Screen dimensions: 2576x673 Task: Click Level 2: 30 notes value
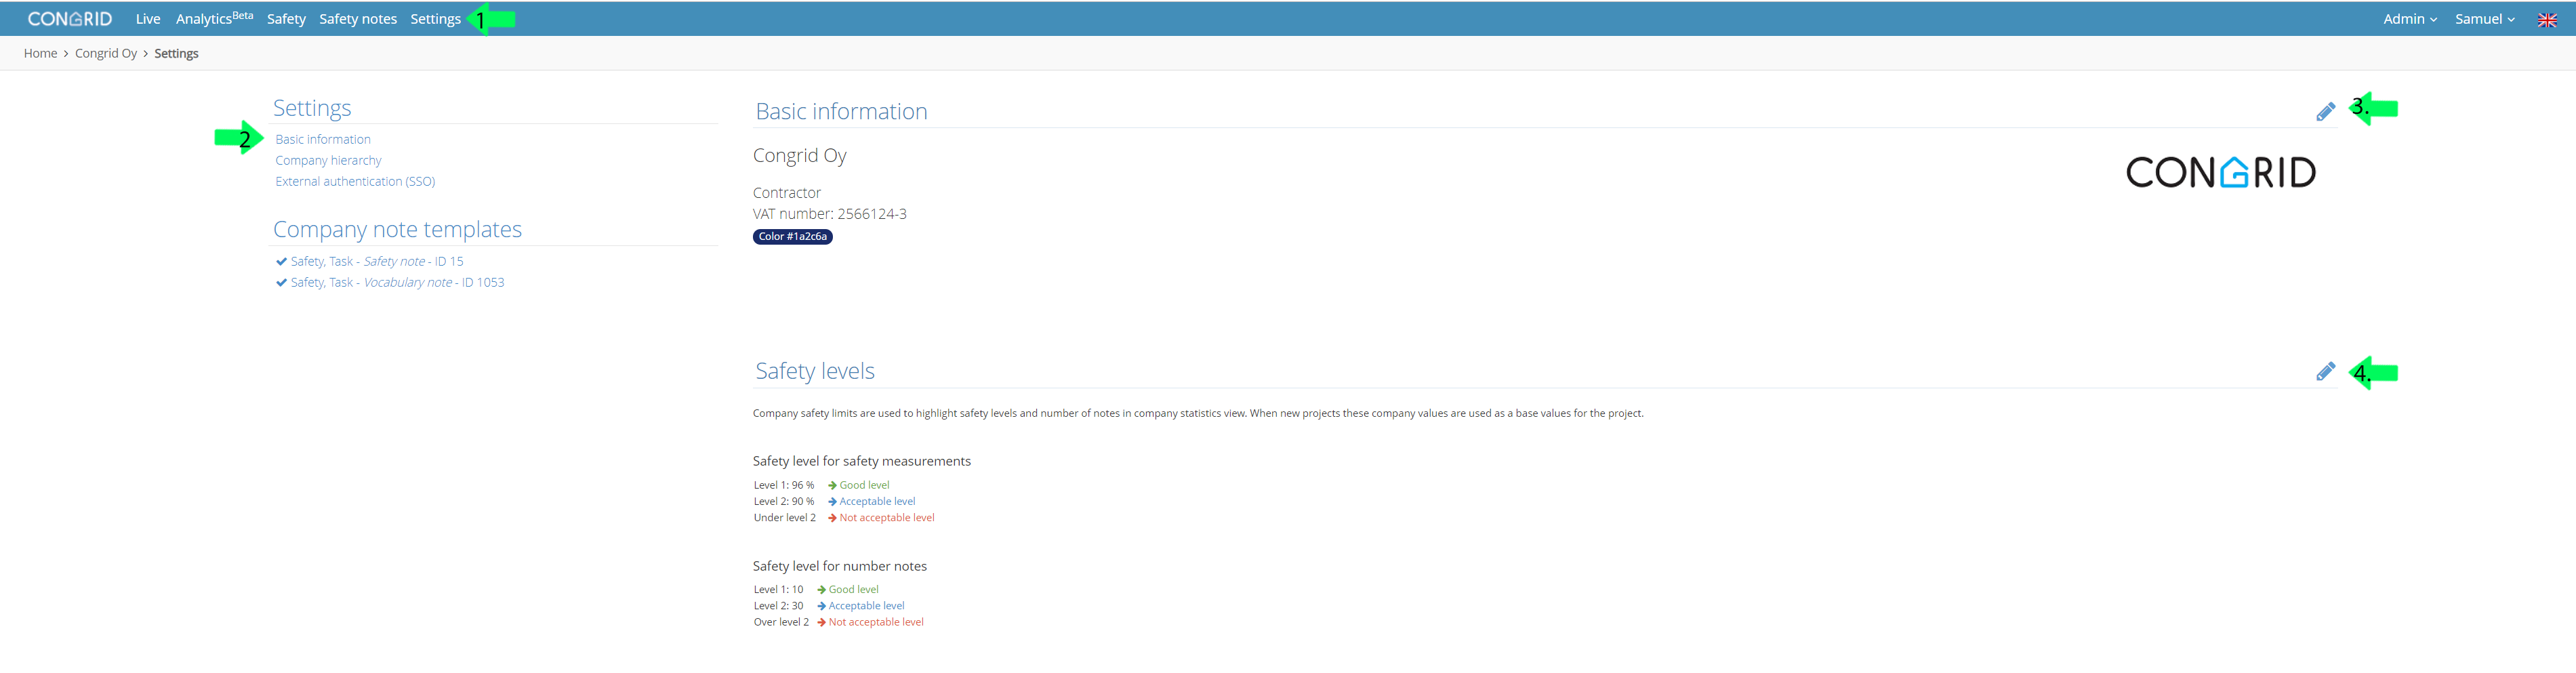pyautogui.click(x=778, y=606)
